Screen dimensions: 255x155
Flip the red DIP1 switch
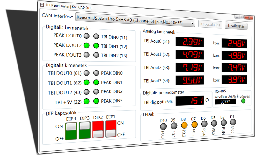(x=110, y=128)
